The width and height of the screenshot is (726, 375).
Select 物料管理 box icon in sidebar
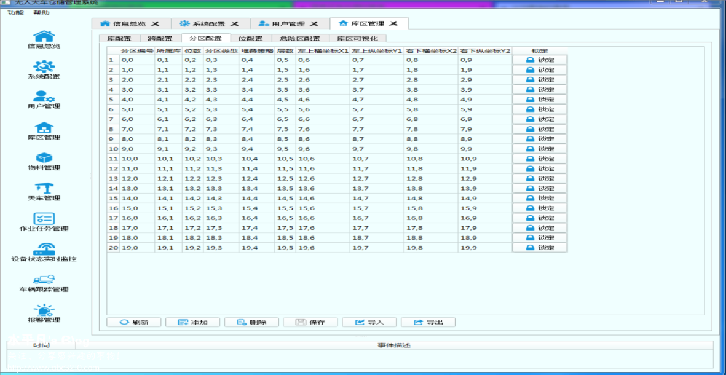coord(44,158)
